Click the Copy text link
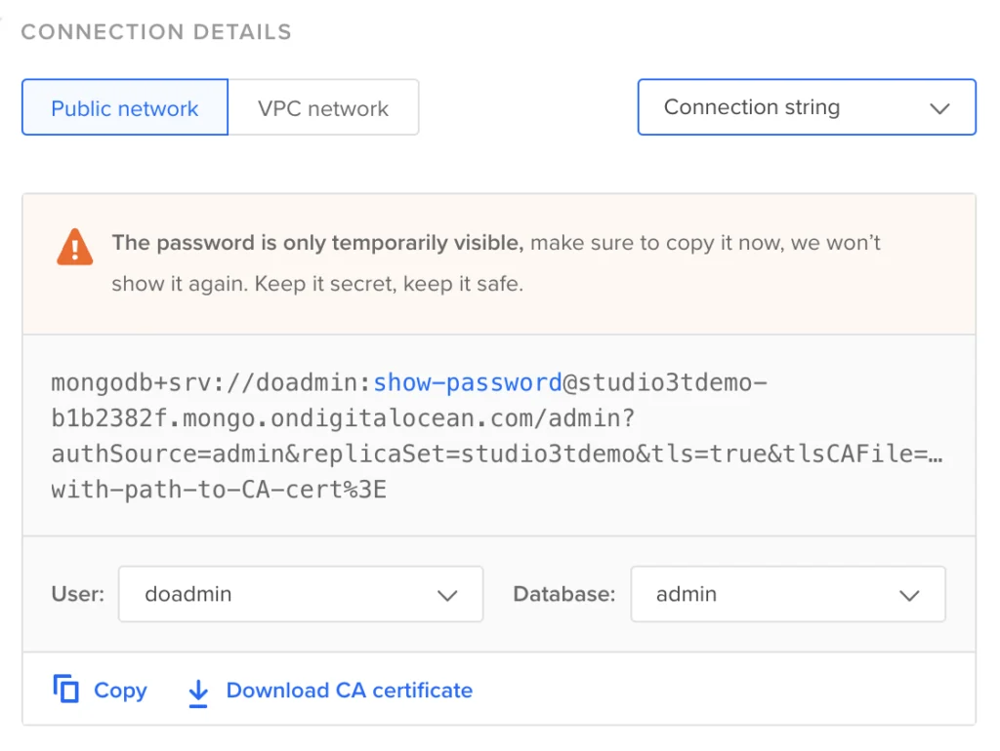Viewport: 1000px width, 751px height. point(120,691)
